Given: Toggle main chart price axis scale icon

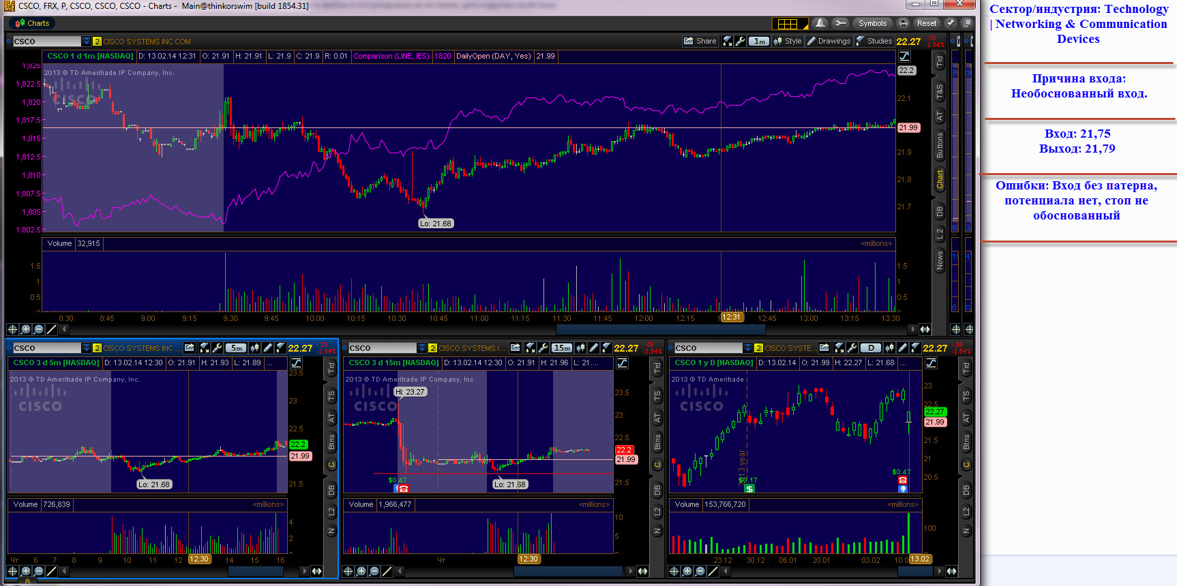Looking at the screenshot, I should click(x=904, y=56).
